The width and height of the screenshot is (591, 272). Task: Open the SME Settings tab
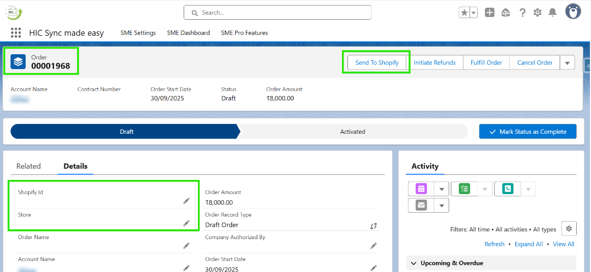pyautogui.click(x=138, y=33)
